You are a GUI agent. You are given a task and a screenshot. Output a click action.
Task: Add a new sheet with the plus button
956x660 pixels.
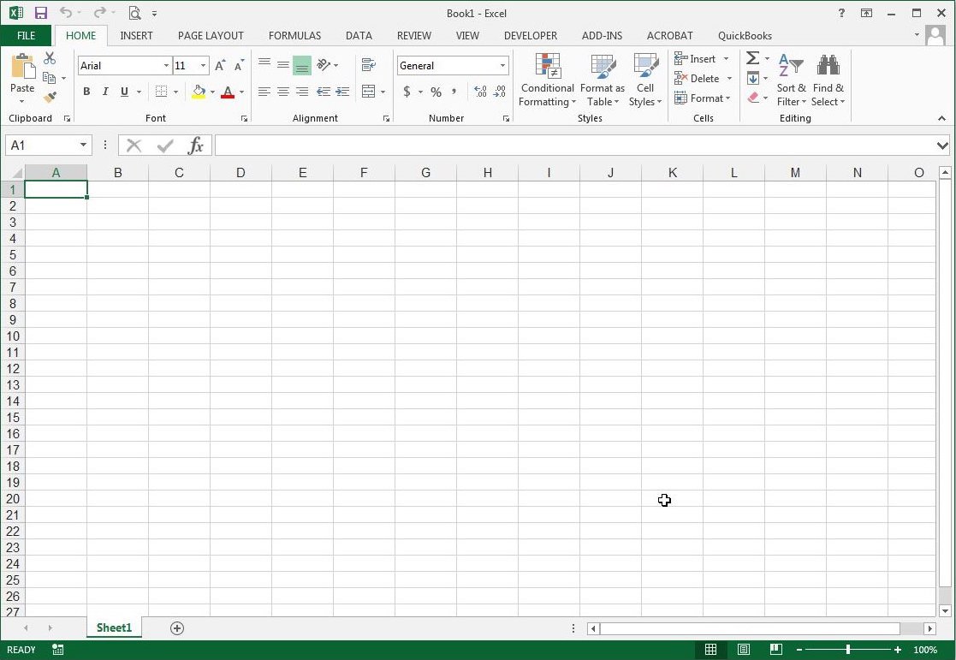(x=176, y=627)
